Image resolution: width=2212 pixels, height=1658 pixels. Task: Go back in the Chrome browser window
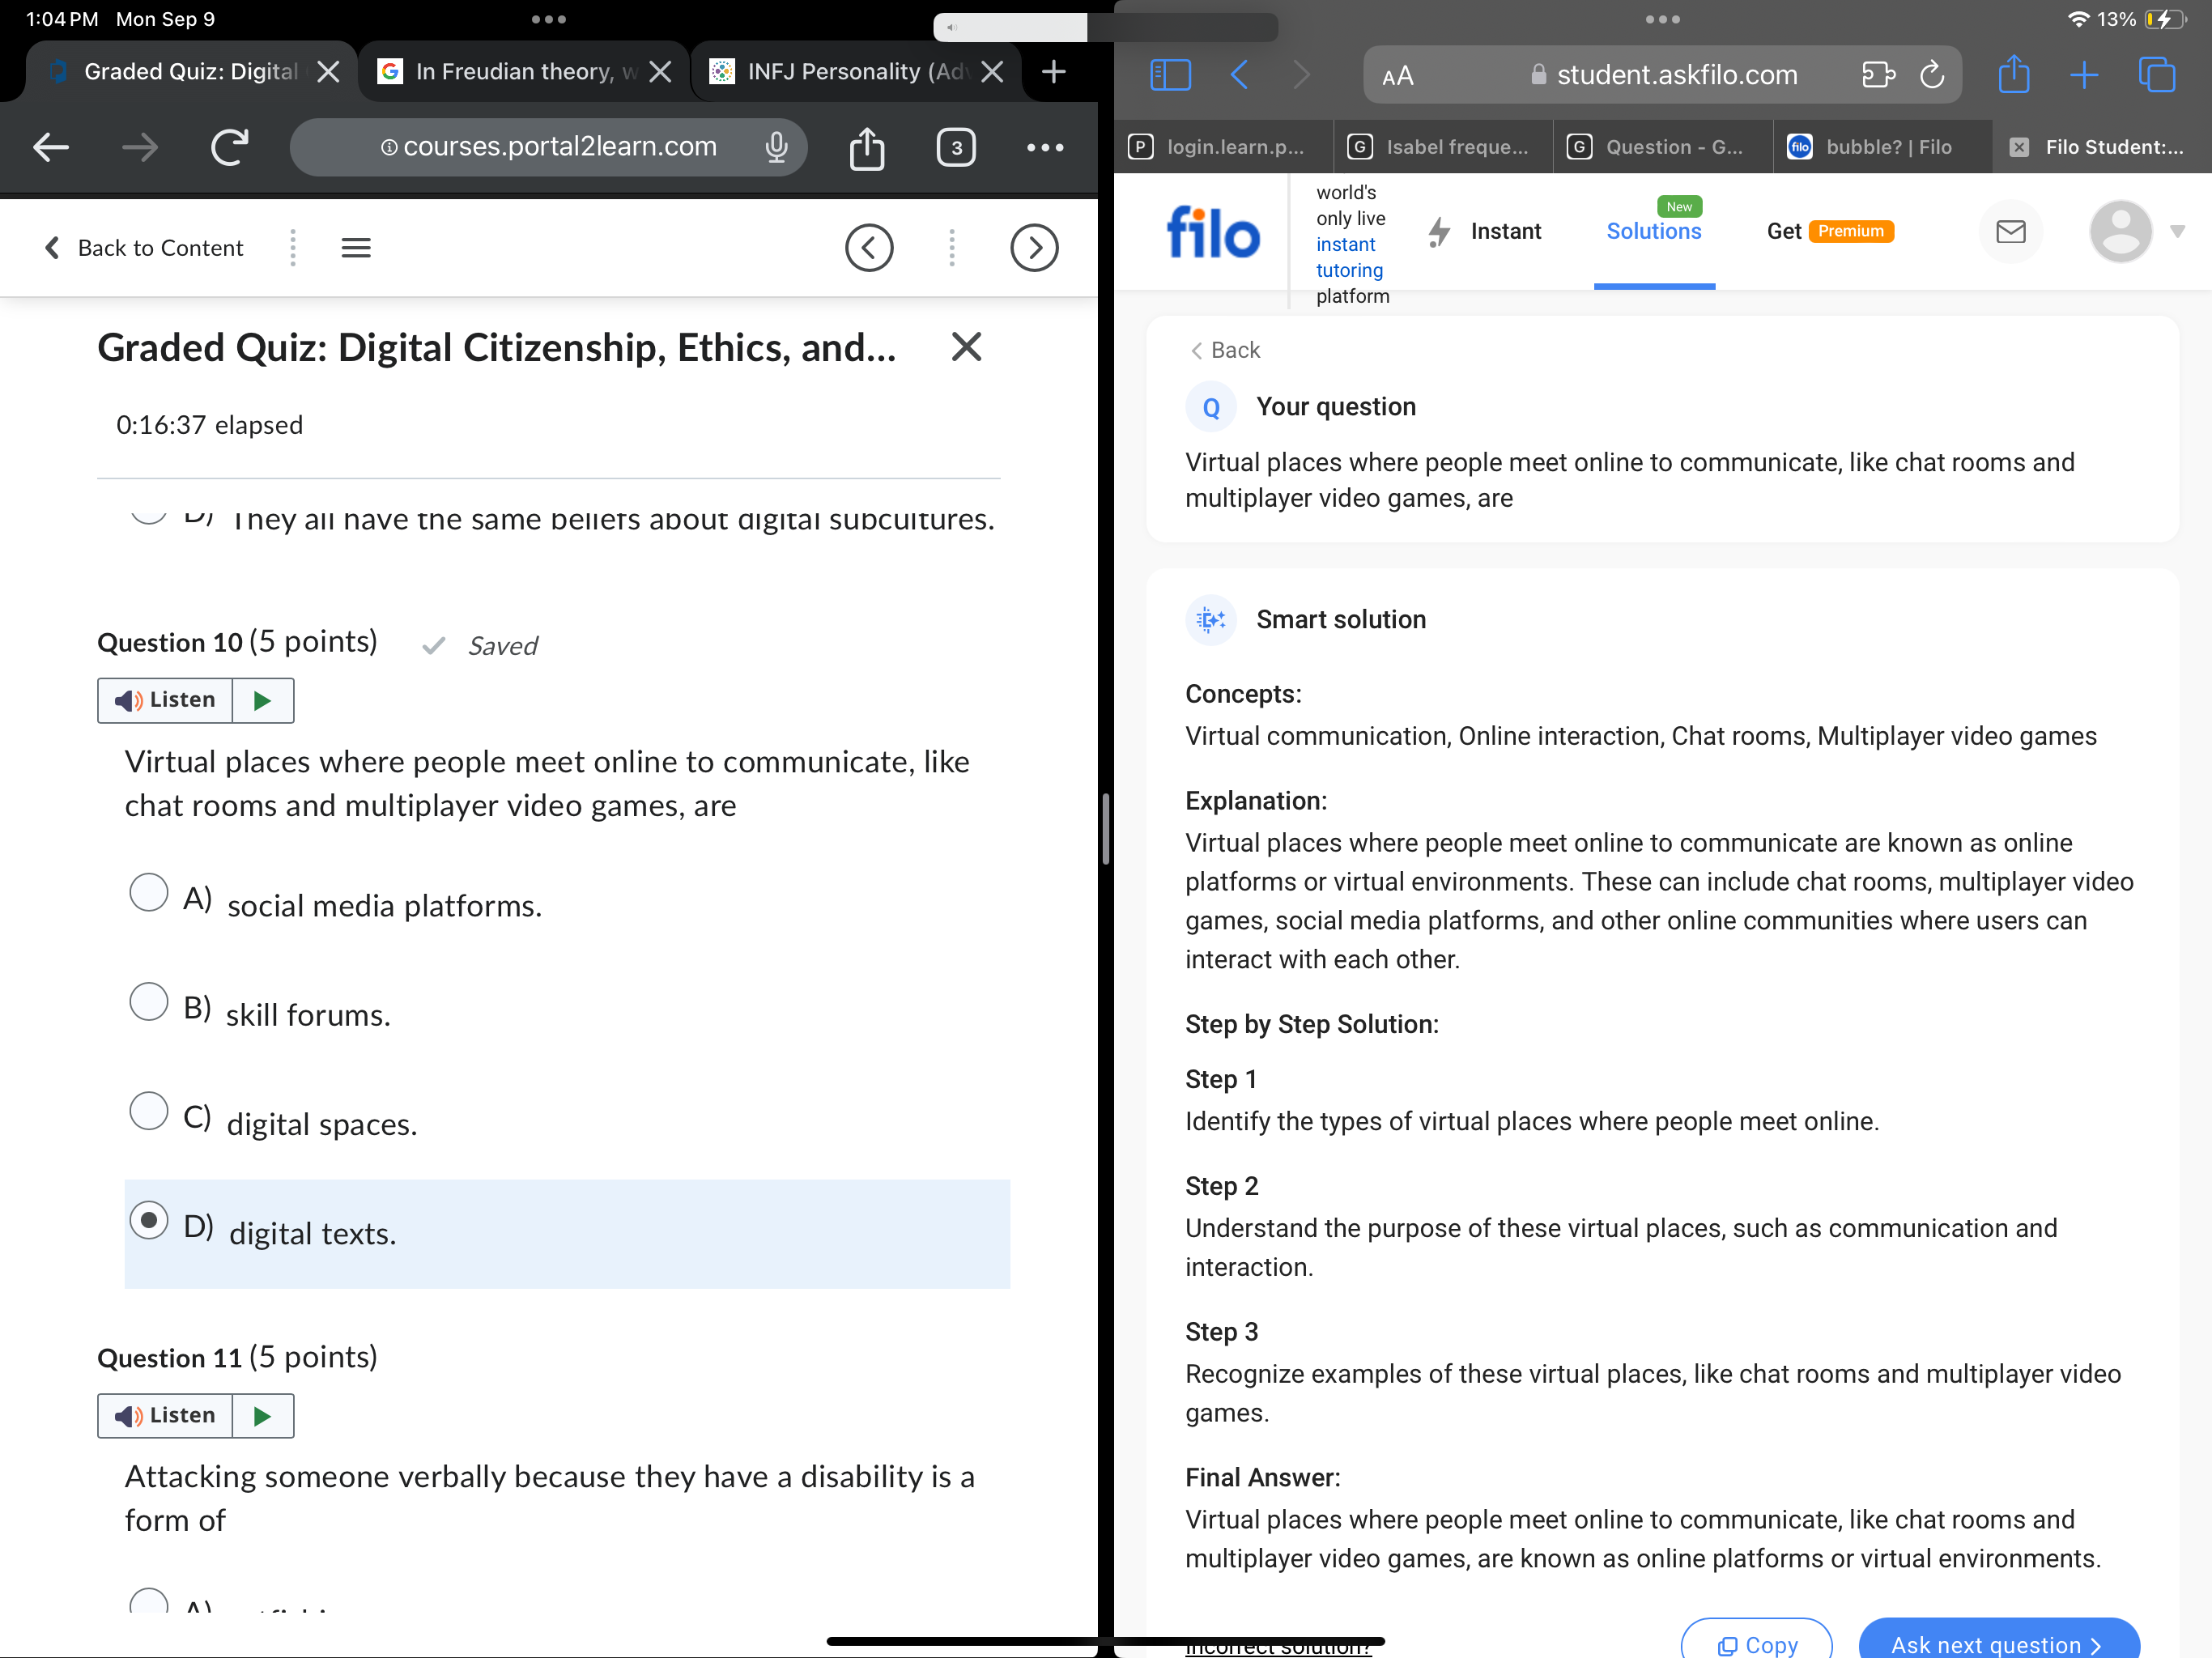(x=51, y=147)
